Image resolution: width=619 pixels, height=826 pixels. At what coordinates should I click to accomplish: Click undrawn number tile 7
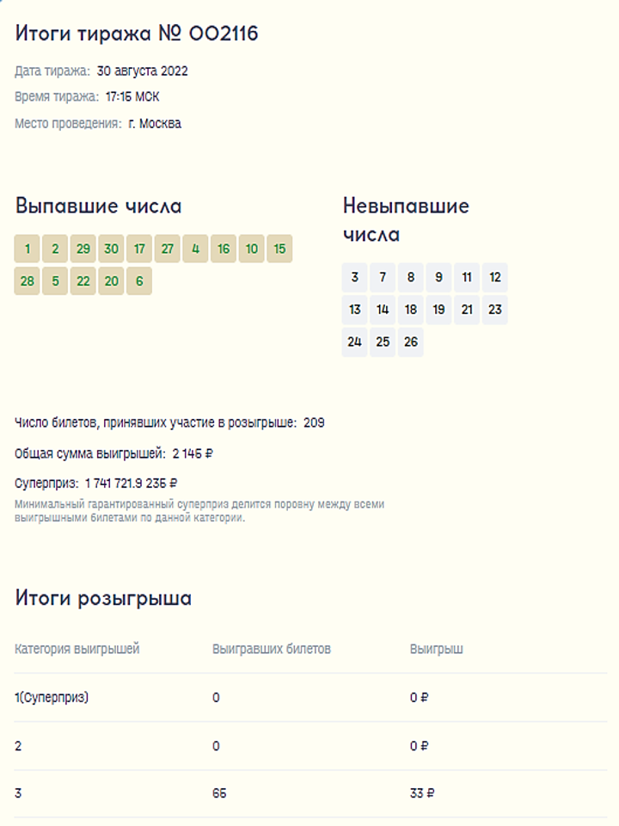pos(383,278)
